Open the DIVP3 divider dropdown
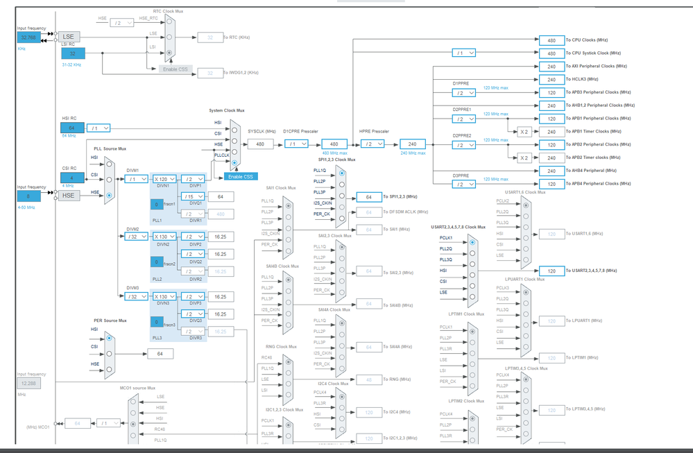This screenshot has height=453, width=693. click(x=193, y=296)
